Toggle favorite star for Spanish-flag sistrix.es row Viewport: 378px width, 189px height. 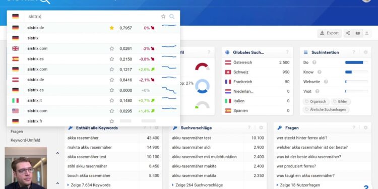111,59
